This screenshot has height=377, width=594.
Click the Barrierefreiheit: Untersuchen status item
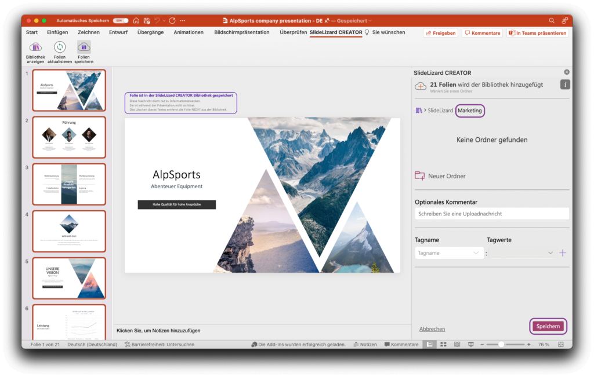[160, 345]
